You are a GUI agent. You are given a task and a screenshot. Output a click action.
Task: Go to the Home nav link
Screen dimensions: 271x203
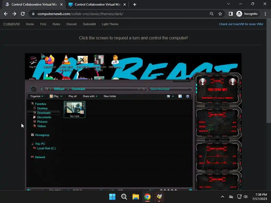click(x=30, y=24)
